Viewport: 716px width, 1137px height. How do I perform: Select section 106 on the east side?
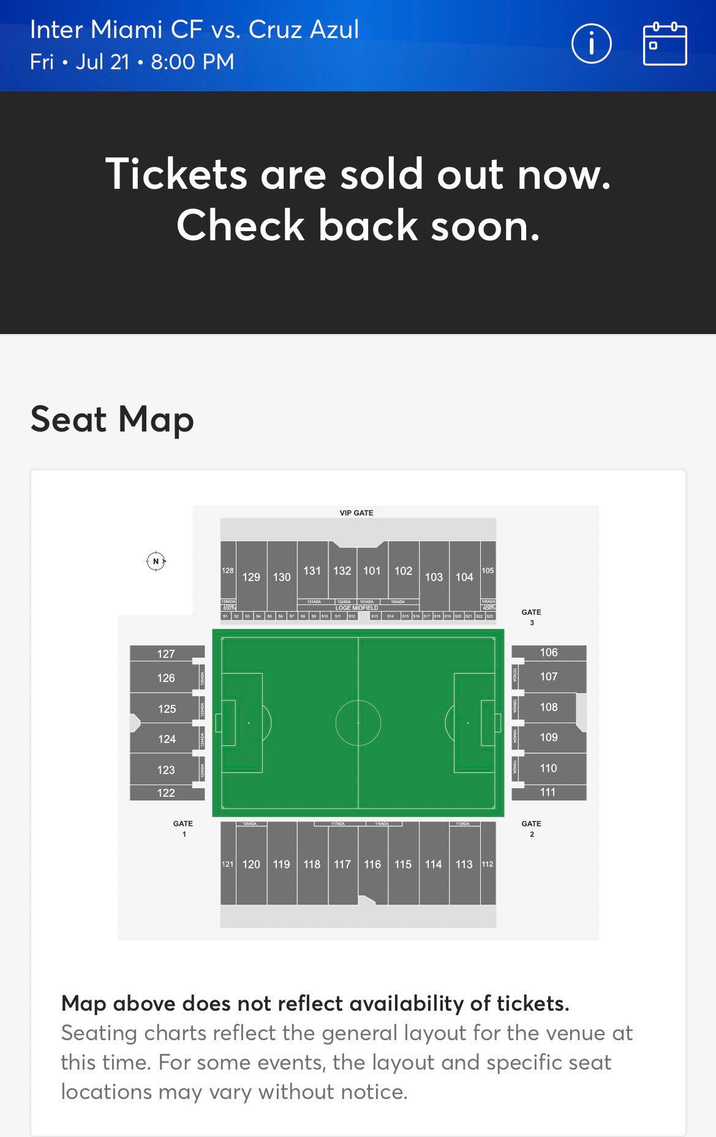pos(549,652)
